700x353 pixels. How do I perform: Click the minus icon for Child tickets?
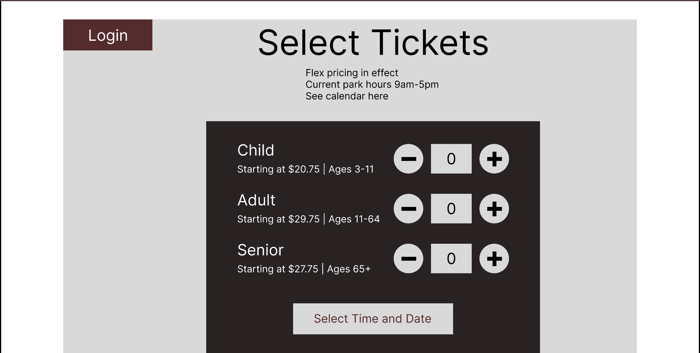point(408,158)
